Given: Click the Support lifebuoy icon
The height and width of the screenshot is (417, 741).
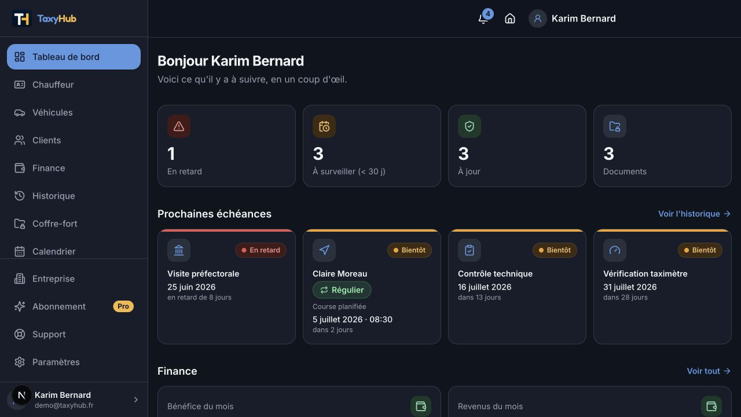Looking at the screenshot, I should [20, 334].
